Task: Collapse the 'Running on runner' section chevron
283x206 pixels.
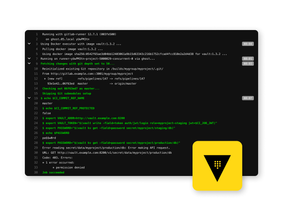Action: point(29,58)
